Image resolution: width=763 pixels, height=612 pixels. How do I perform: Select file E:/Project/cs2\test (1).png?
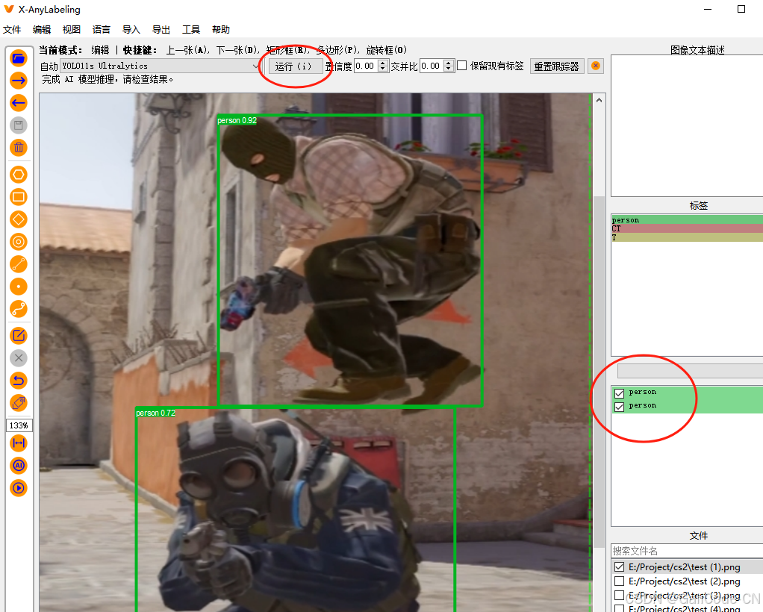tap(684, 567)
